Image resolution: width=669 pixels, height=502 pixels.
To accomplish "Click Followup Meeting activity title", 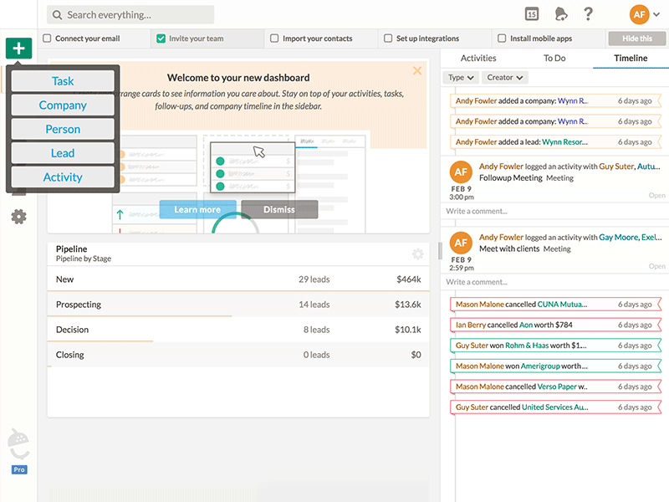I will [510, 177].
